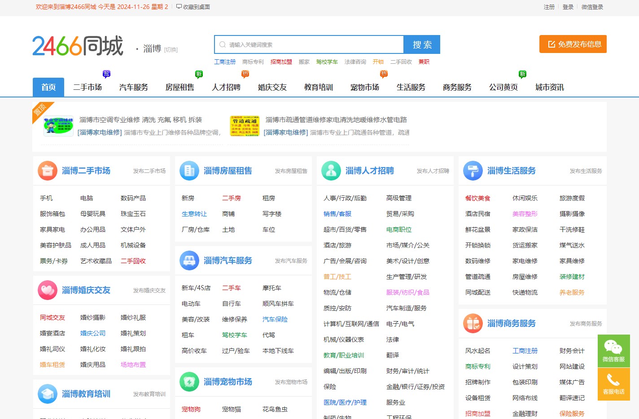Screen dimensions: 639x419
Task: Open the 生活服务 nav tab
Action: tap(411, 87)
